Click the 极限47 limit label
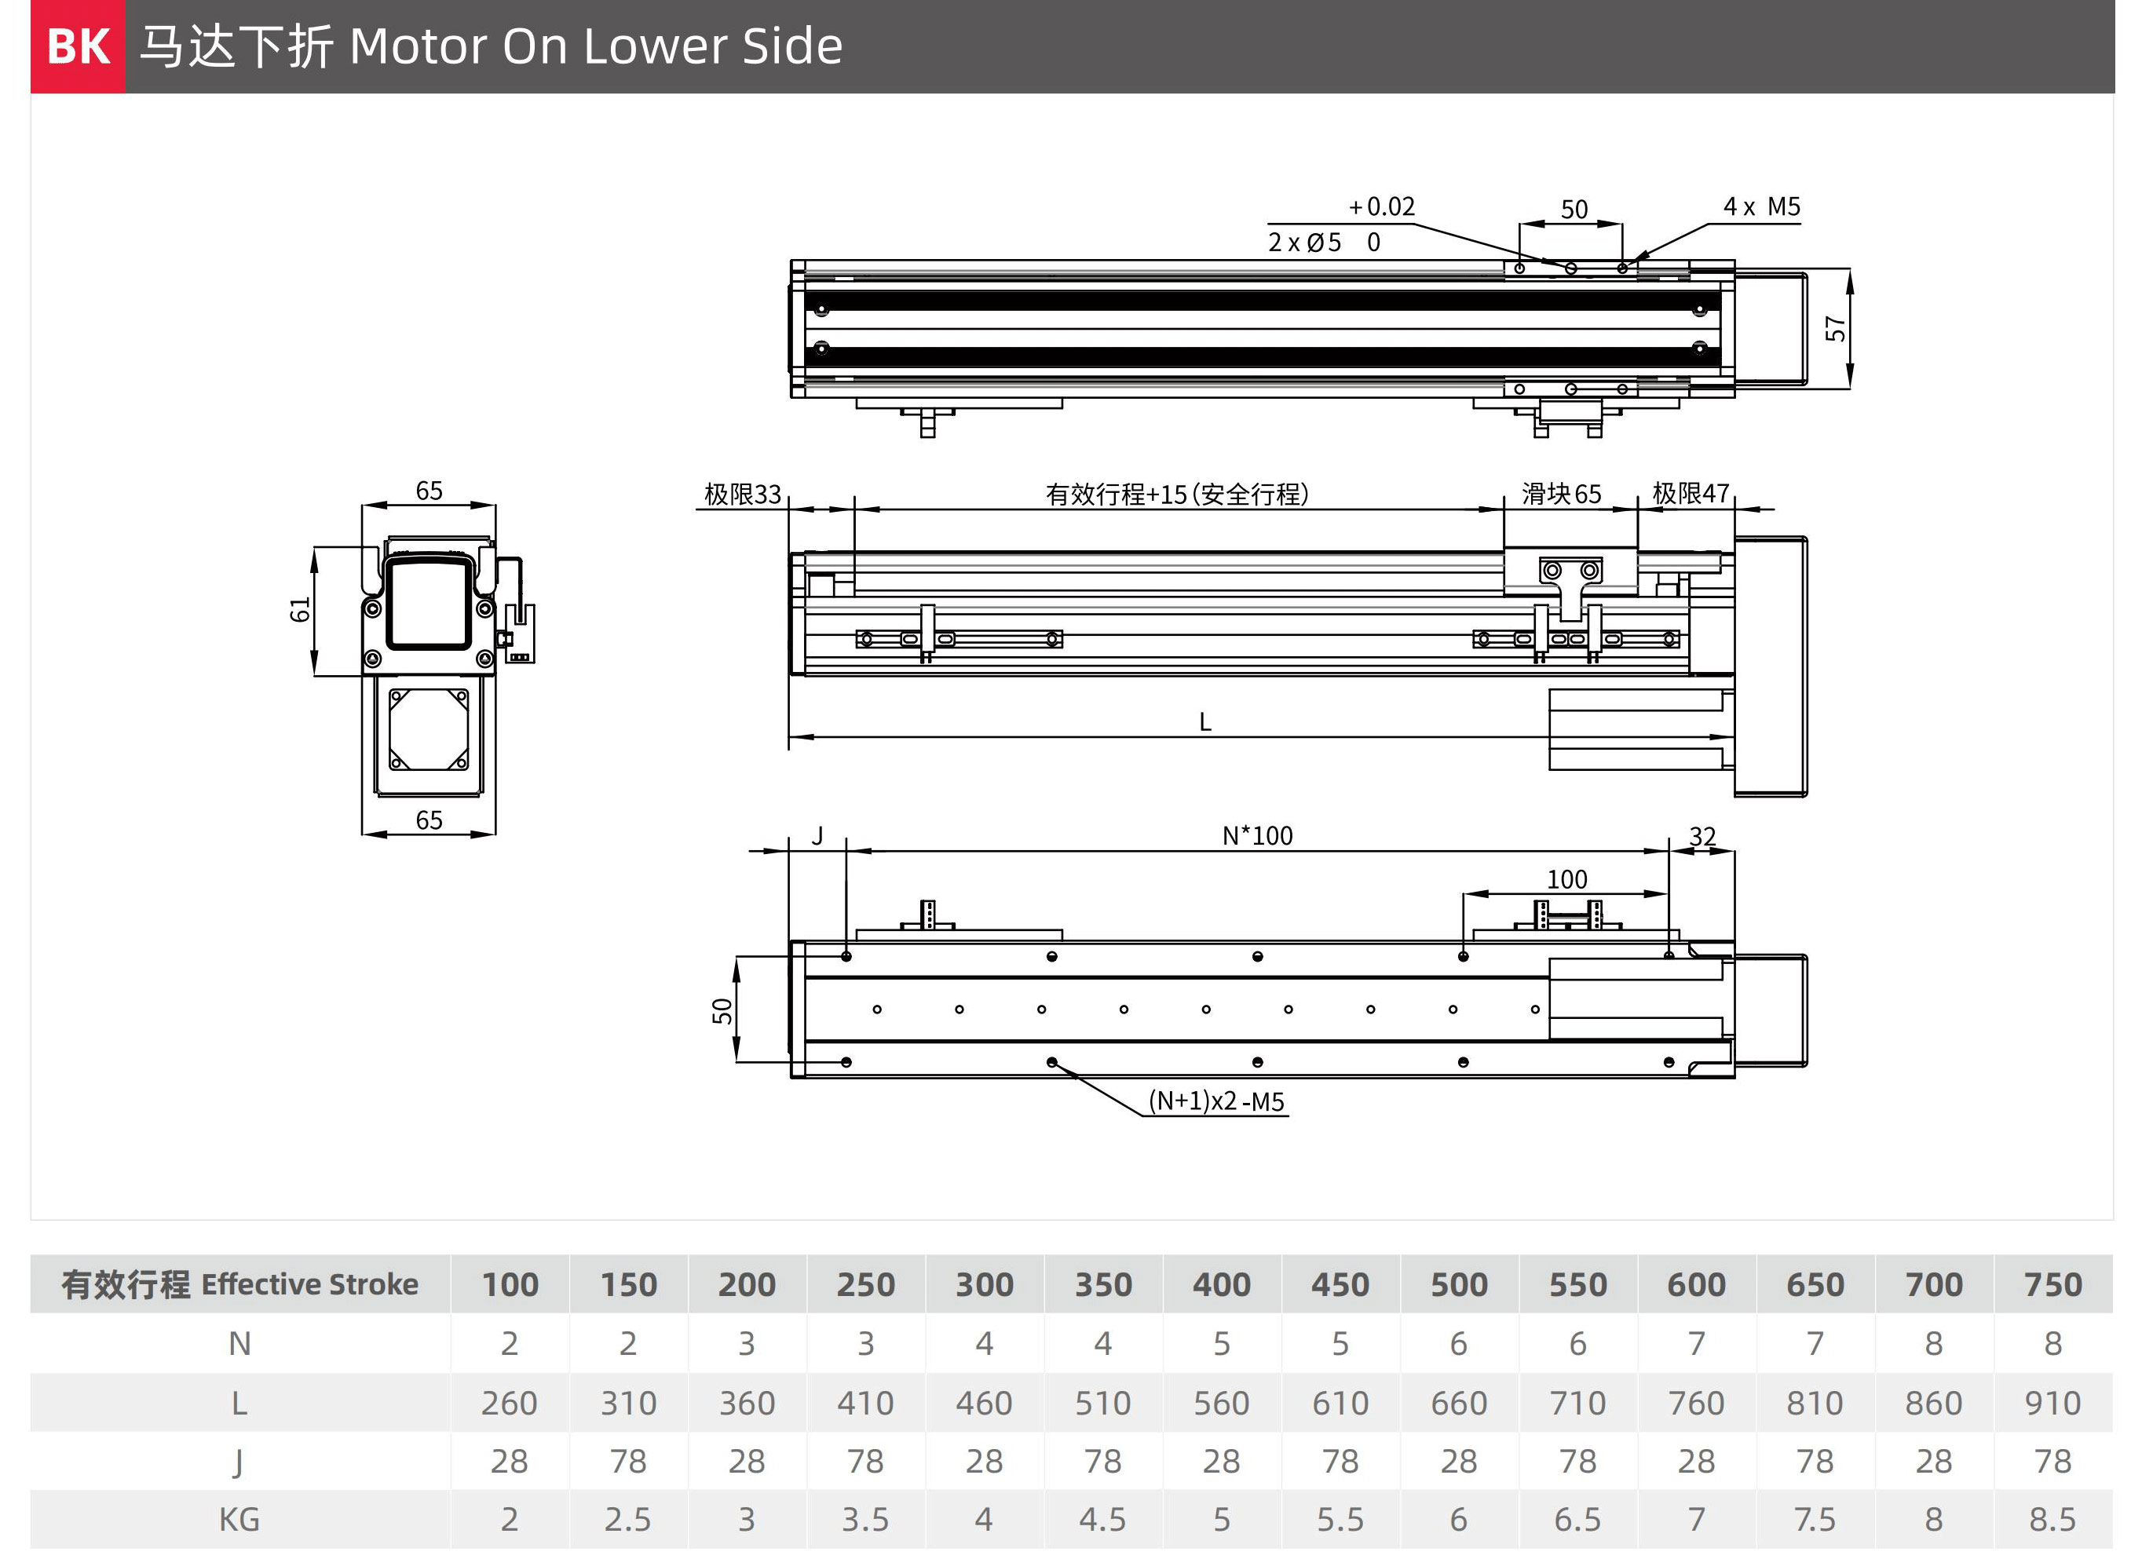 click(1690, 493)
